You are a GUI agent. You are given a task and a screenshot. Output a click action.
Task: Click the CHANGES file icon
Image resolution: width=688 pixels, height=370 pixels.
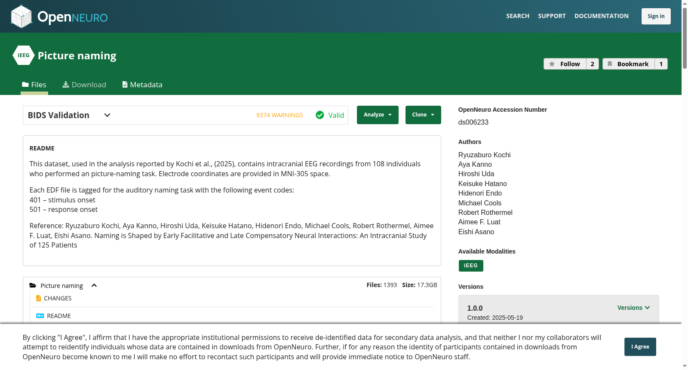[39, 298]
